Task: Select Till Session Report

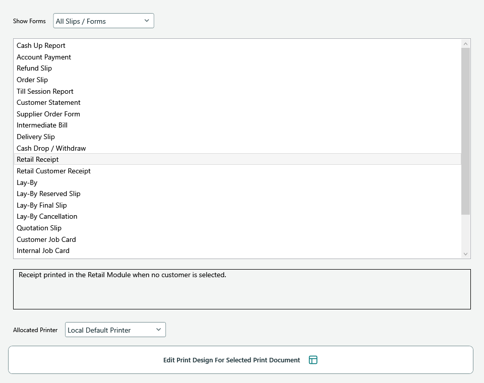Action: pyautogui.click(x=237, y=91)
